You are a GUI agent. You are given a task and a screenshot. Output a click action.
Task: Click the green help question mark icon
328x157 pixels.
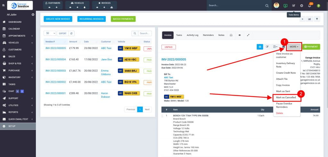tap(318, 6)
